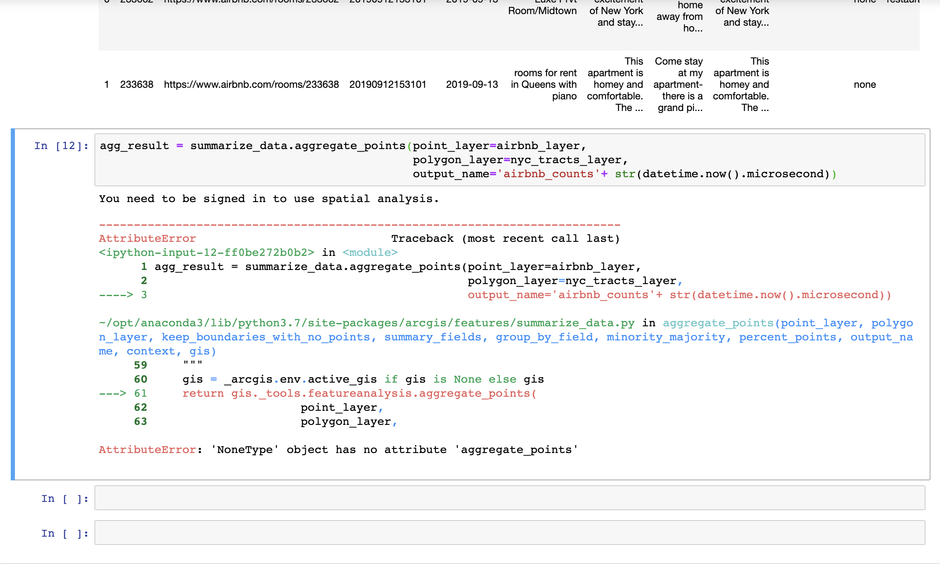Click traceback line 62 'point_layer,'

342,407
